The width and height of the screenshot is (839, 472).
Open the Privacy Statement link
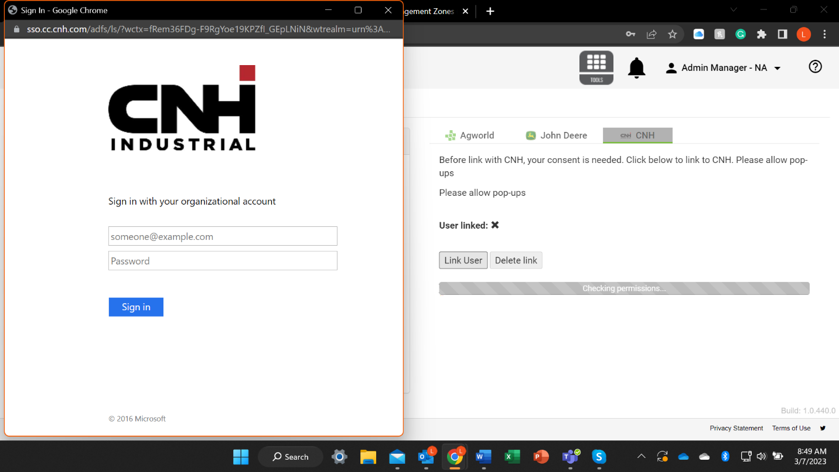pyautogui.click(x=736, y=428)
